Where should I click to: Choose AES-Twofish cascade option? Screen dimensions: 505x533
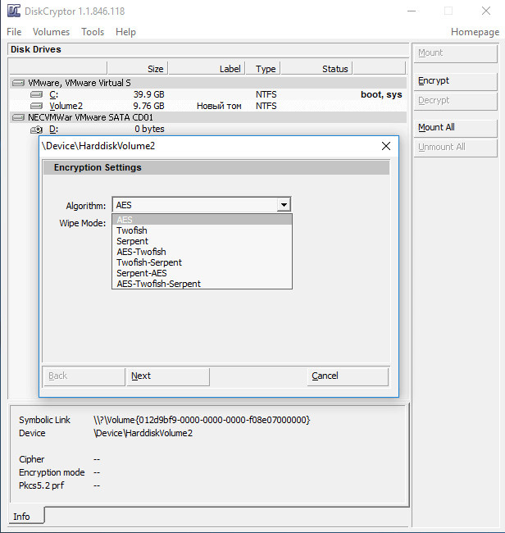coord(202,252)
